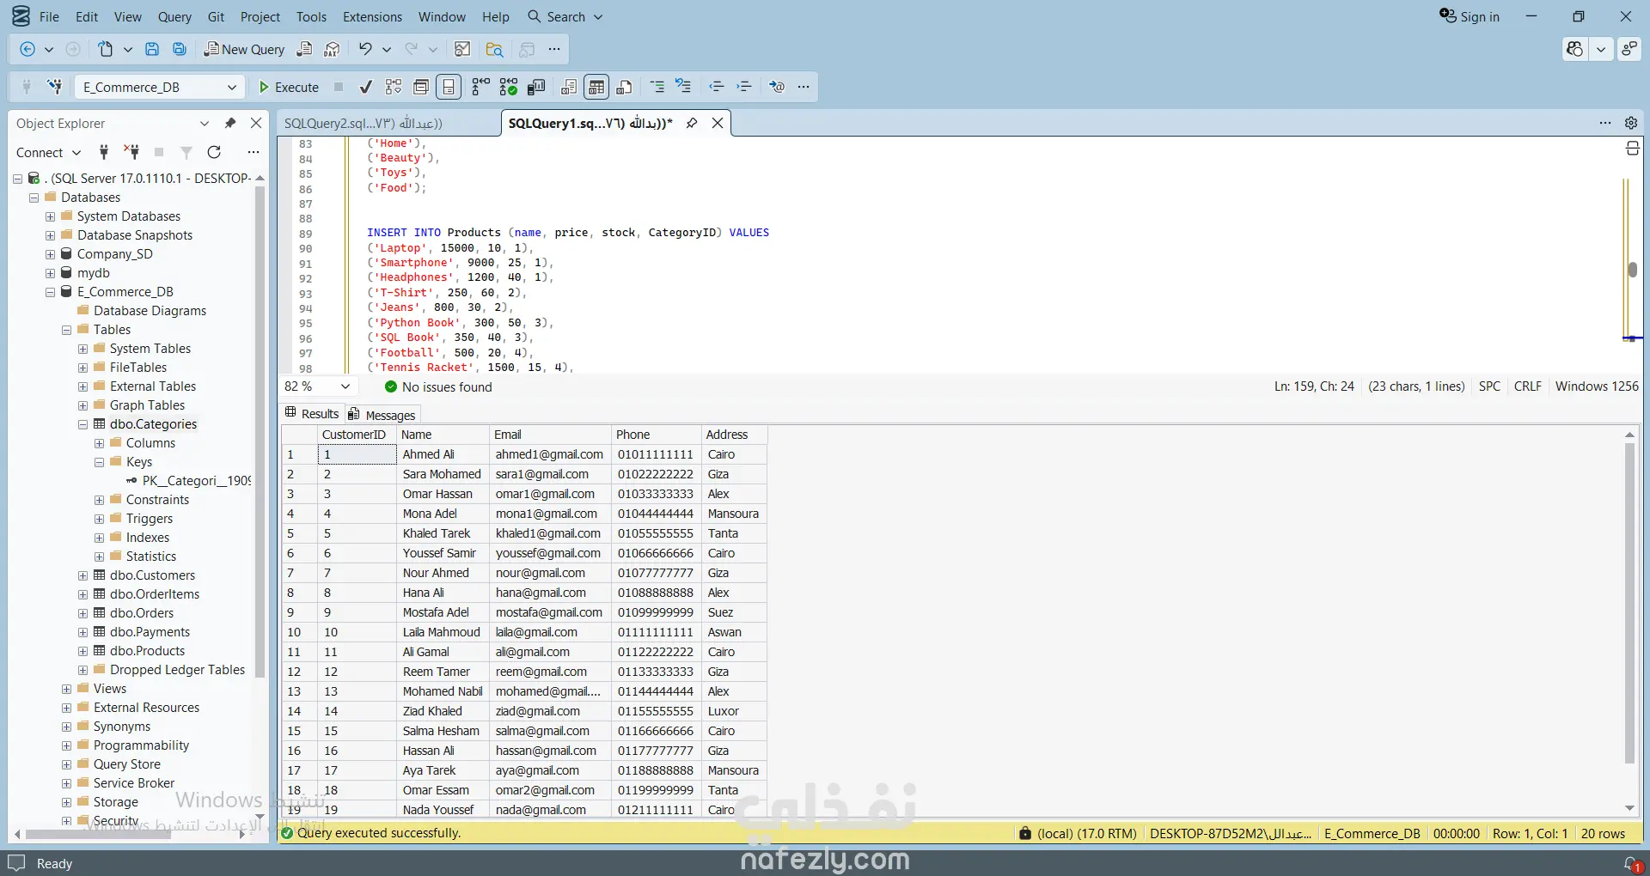1650x876 pixels.
Task: Toggle auto-hide pin on Object Explorer
Action: (x=230, y=123)
